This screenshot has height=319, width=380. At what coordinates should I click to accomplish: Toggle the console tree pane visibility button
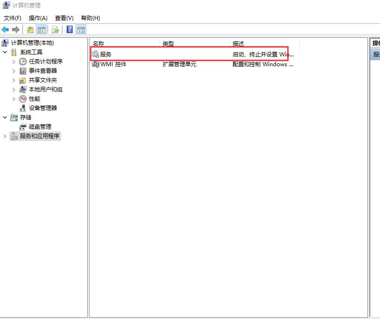click(x=41, y=29)
